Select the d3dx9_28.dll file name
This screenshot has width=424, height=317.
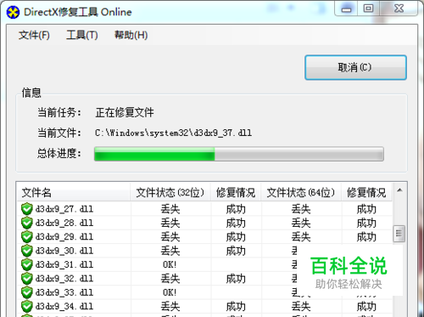pyautogui.click(x=64, y=223)
